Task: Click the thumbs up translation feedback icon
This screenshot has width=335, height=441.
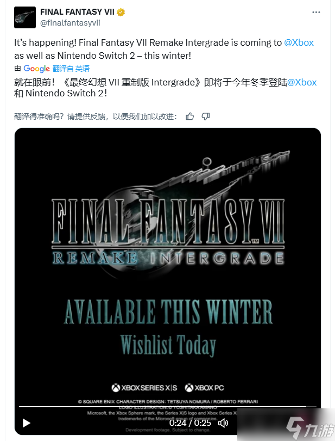Action: (190, 117)
